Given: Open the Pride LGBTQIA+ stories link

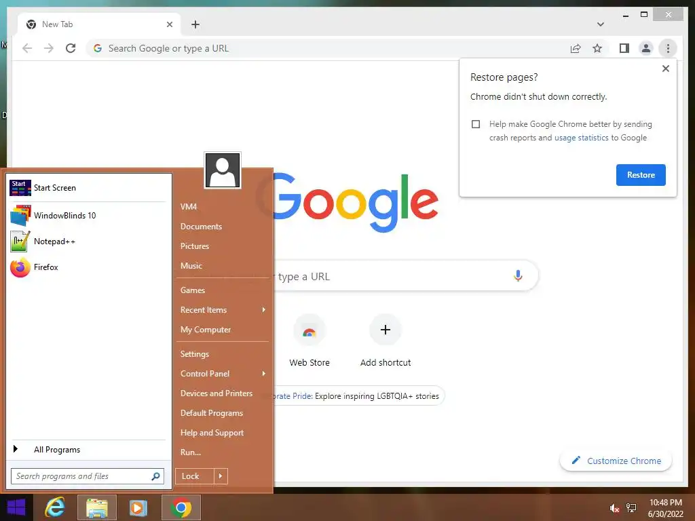Looking at the screenshot, I should 358,396.
